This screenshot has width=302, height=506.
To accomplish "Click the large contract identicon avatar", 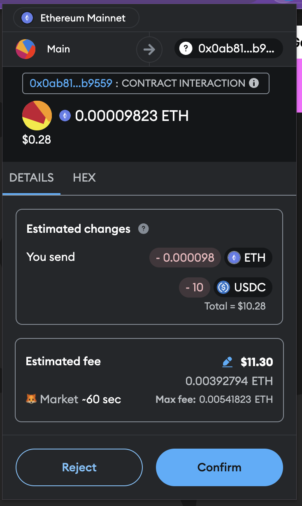I will 37,116.
